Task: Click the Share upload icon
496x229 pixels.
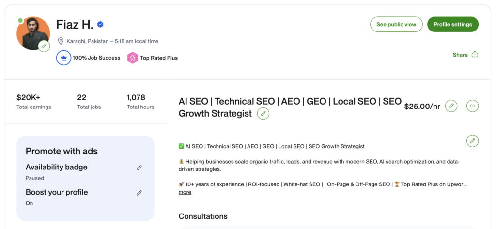Action: click(x=475, y=54)
